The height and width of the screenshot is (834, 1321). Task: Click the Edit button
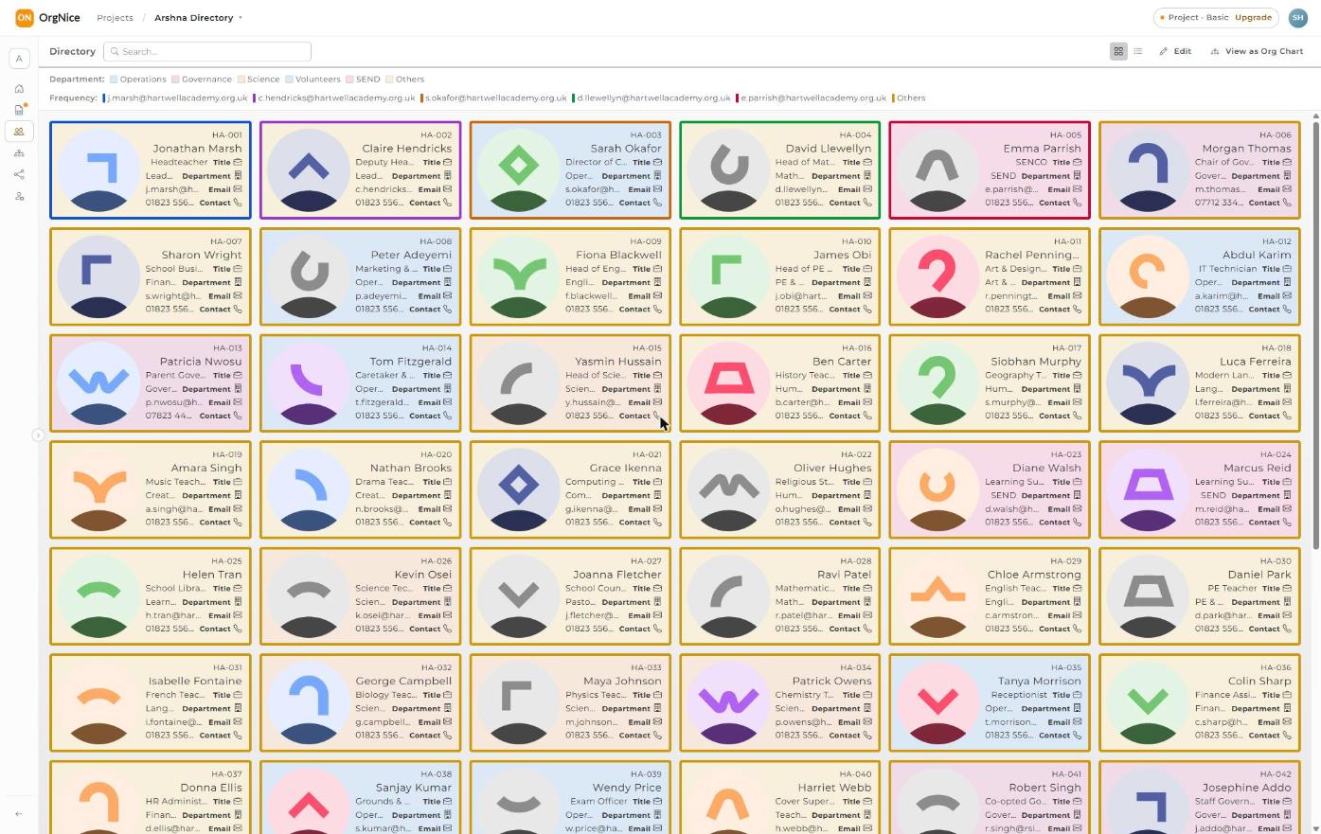[1175, 51]
